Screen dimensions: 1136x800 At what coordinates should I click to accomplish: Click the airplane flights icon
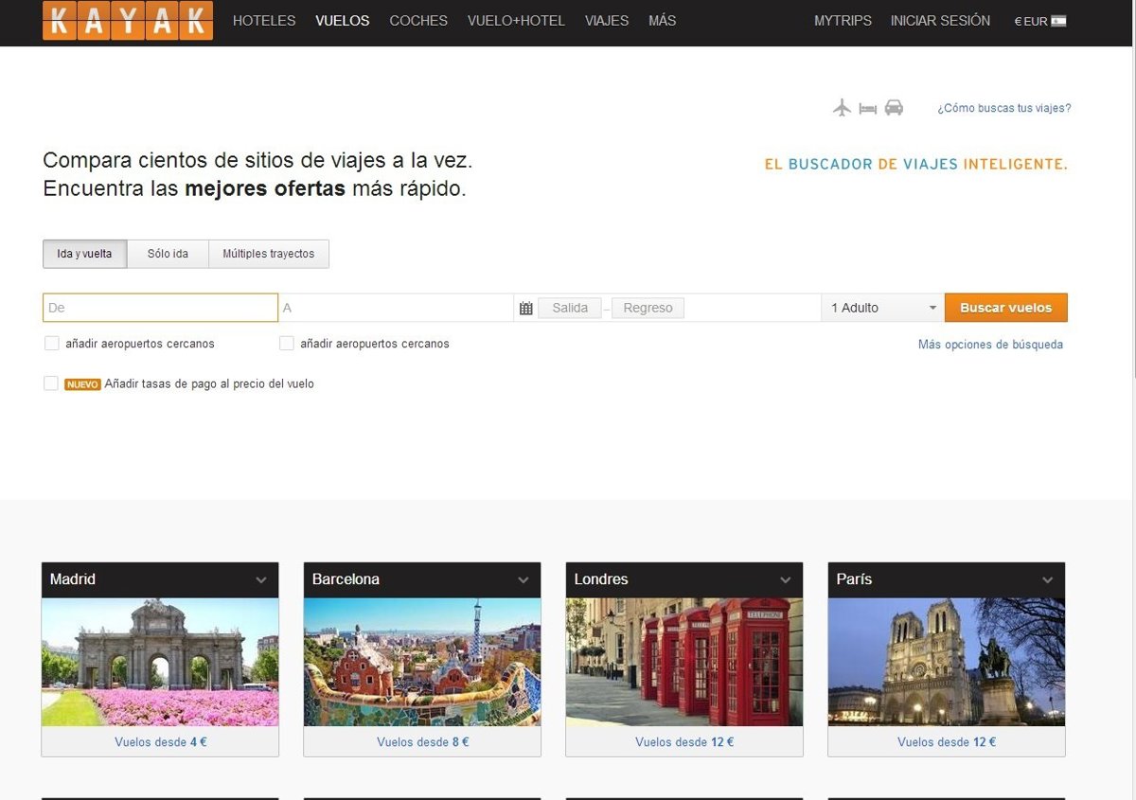(843, 108)
